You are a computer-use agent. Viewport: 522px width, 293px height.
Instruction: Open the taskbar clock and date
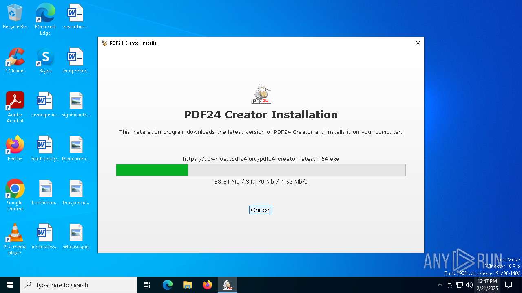click(487, 285)
